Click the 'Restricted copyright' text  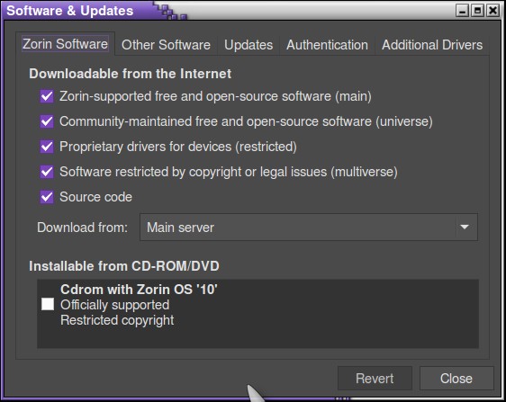pyautogui.click(x=117, y=320)
